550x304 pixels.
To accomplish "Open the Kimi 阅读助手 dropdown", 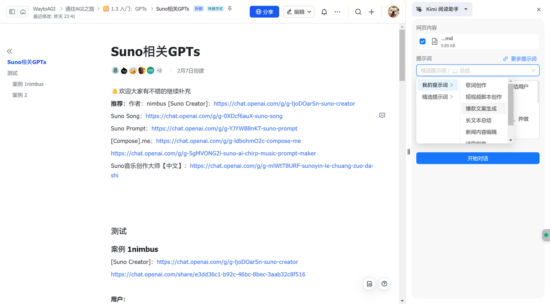I will tap(442, 9).
